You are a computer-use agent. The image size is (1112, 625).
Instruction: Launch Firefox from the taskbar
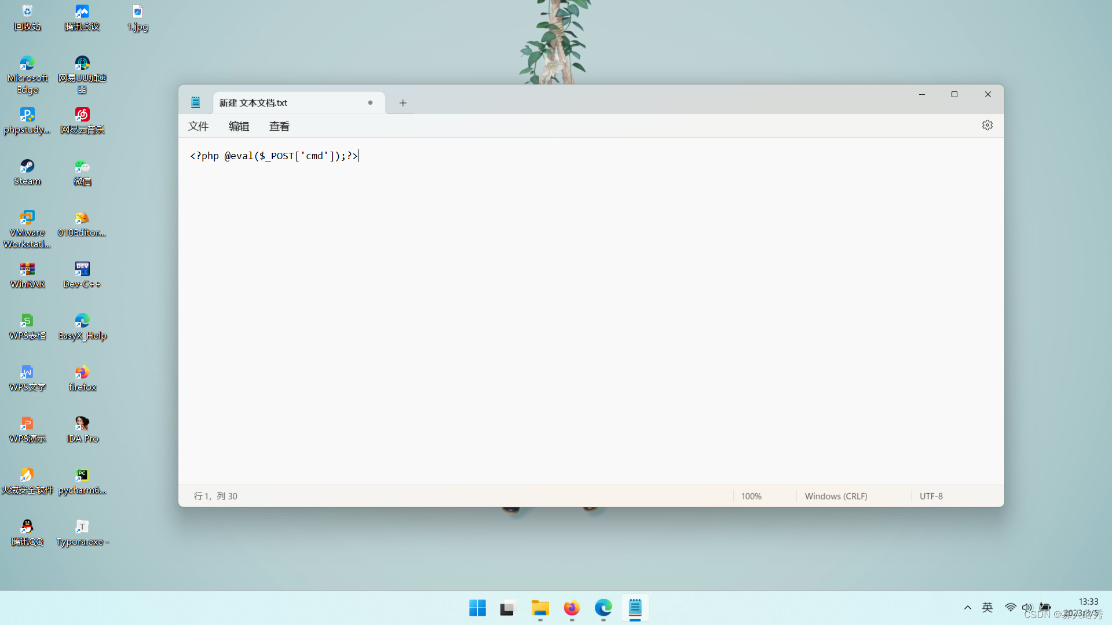[x=572, y=608]
